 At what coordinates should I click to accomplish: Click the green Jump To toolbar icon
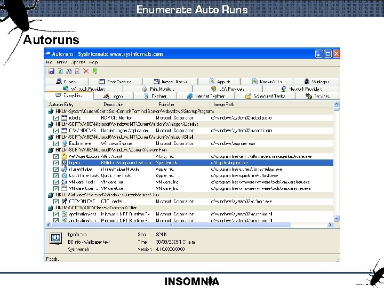coord(95,71)
